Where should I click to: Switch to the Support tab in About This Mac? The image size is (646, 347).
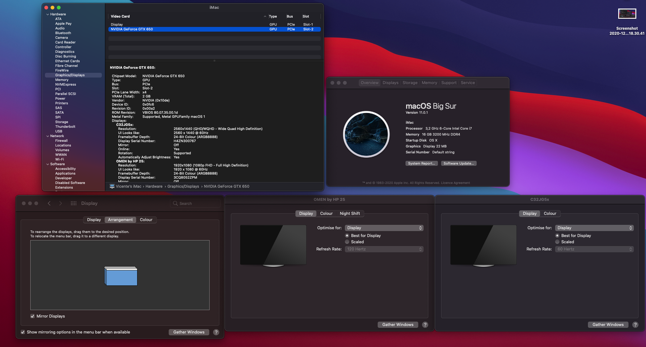(x=449, y=83)
